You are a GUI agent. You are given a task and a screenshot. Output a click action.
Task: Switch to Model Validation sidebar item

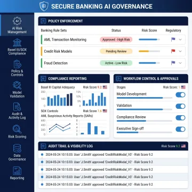click(17, 89)
